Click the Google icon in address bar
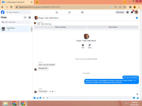The width and height of the screenshot is (142, 106). (111, 7)
